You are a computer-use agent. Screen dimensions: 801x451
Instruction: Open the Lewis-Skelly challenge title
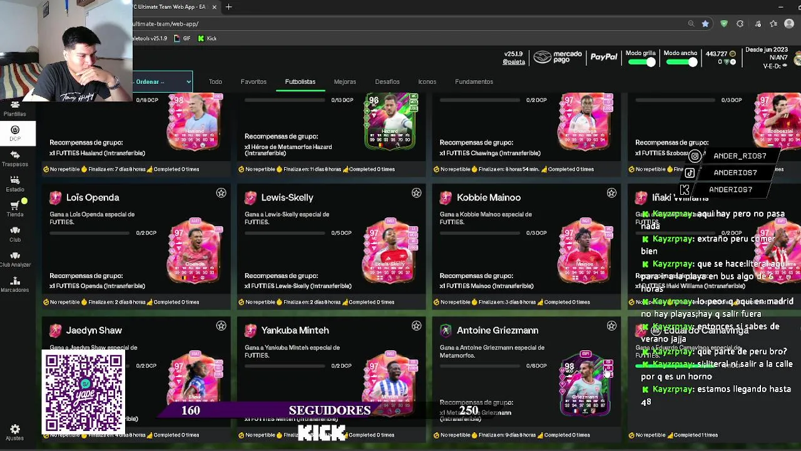287,197
